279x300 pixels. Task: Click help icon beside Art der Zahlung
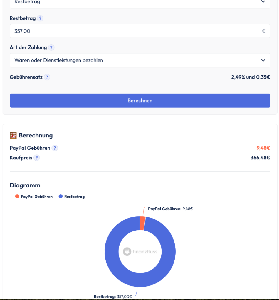pyautogui.click(x=51, y=47)
